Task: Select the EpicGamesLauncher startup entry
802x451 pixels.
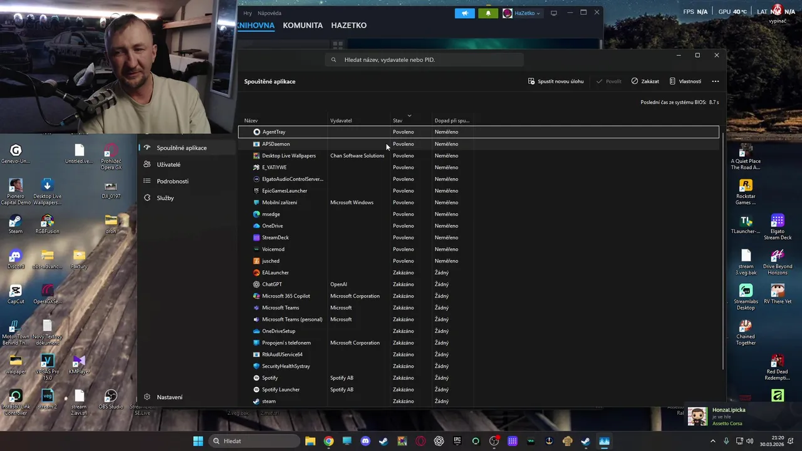Action: (479, 190)
